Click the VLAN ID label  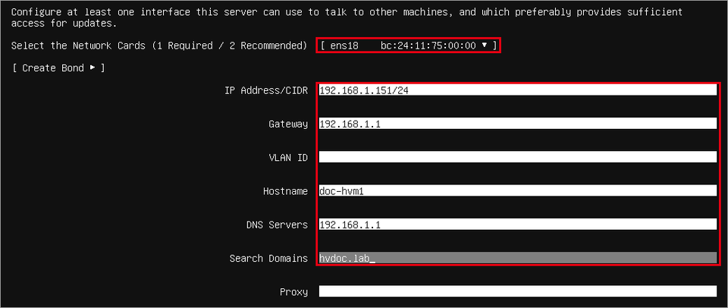(288, 158)
